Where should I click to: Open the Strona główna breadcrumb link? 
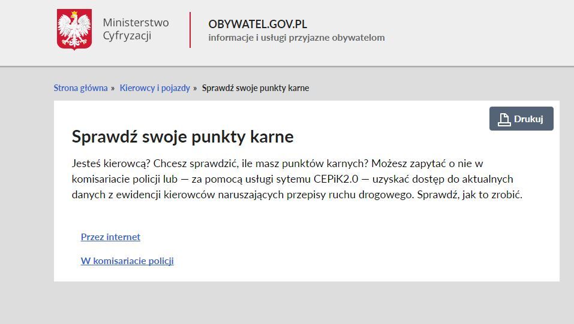click(x=80, y=88)
